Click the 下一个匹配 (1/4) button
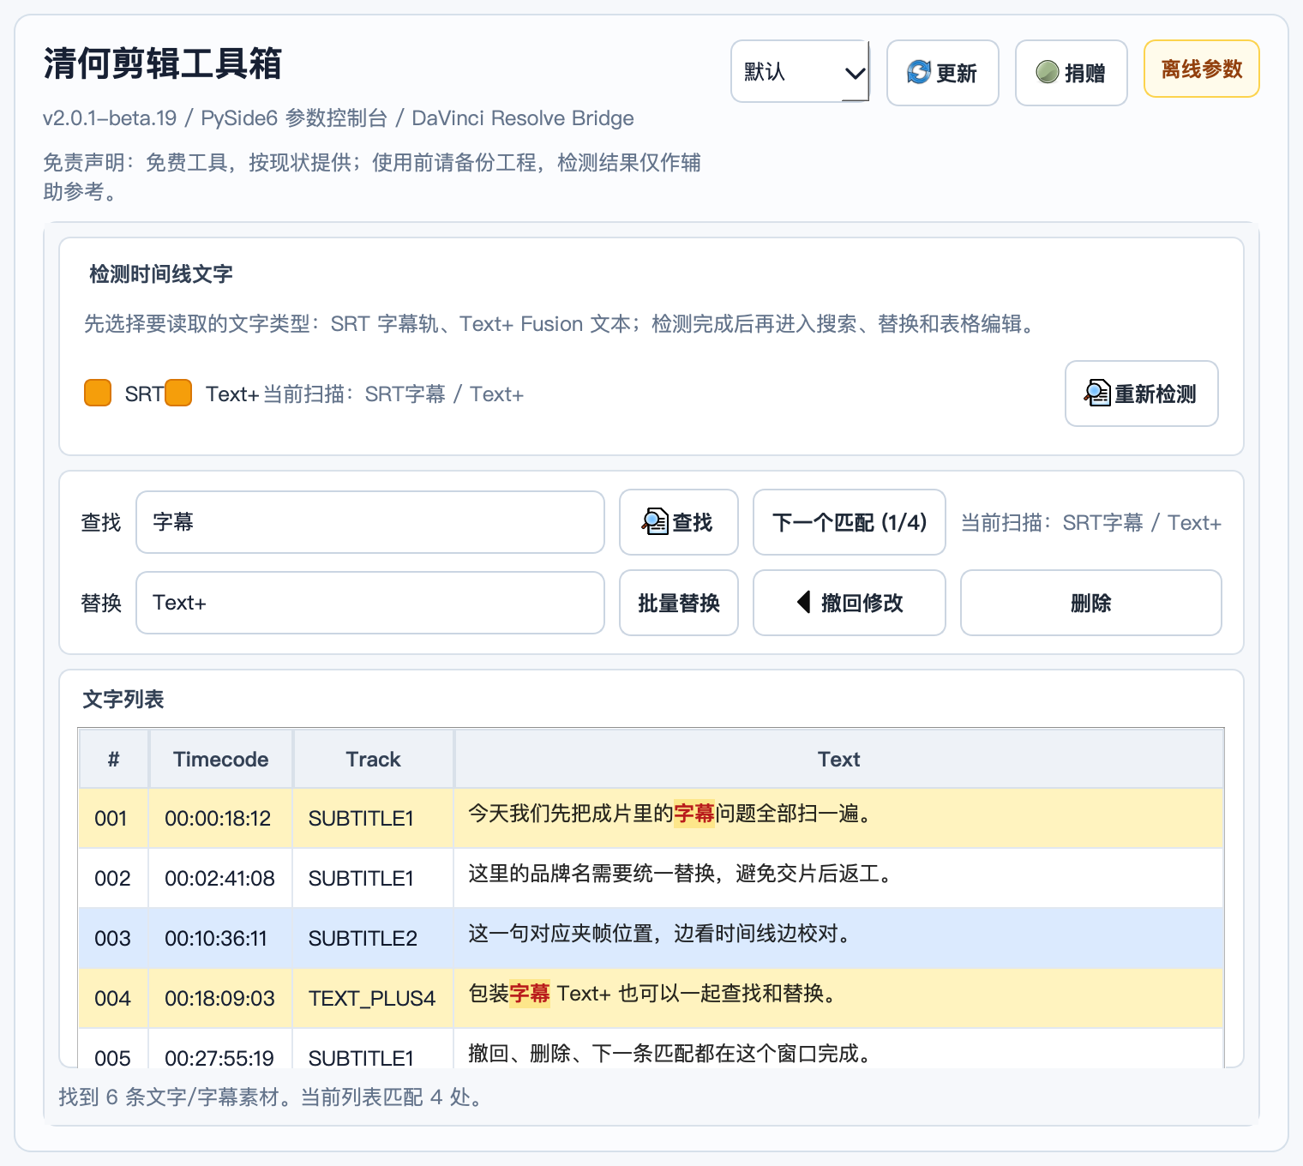 coord(850,522)
